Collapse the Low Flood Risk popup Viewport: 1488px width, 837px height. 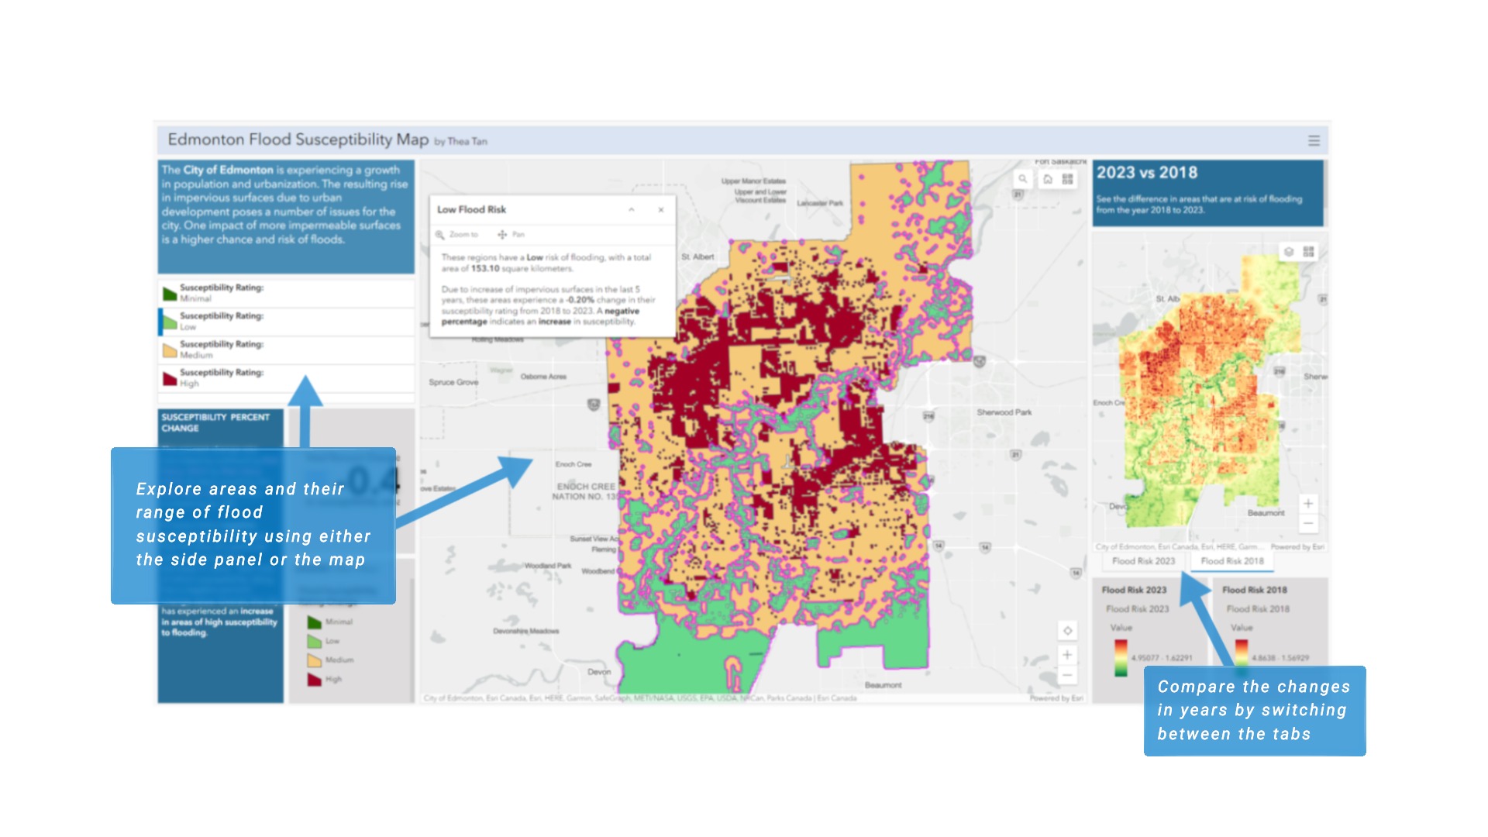tap(632, 210)
